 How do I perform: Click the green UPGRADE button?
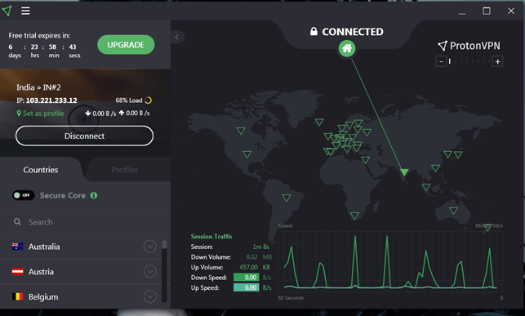coord(126,45)
